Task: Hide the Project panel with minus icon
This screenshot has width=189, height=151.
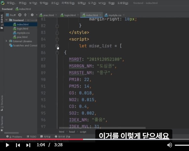Action: click(37, 15)
